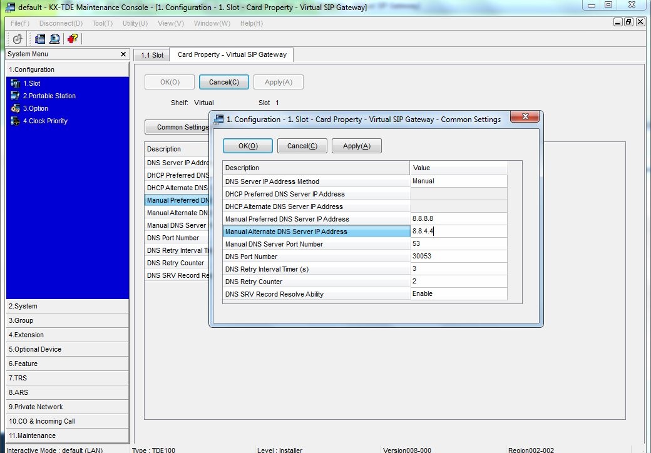The height and width of the screenshot is (453, 651).
Task: Close the System Menu panel with its X
Action: point(123,54)
